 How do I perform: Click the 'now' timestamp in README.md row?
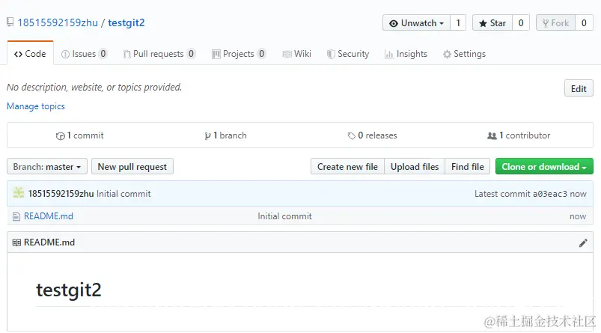click(578, 216)
